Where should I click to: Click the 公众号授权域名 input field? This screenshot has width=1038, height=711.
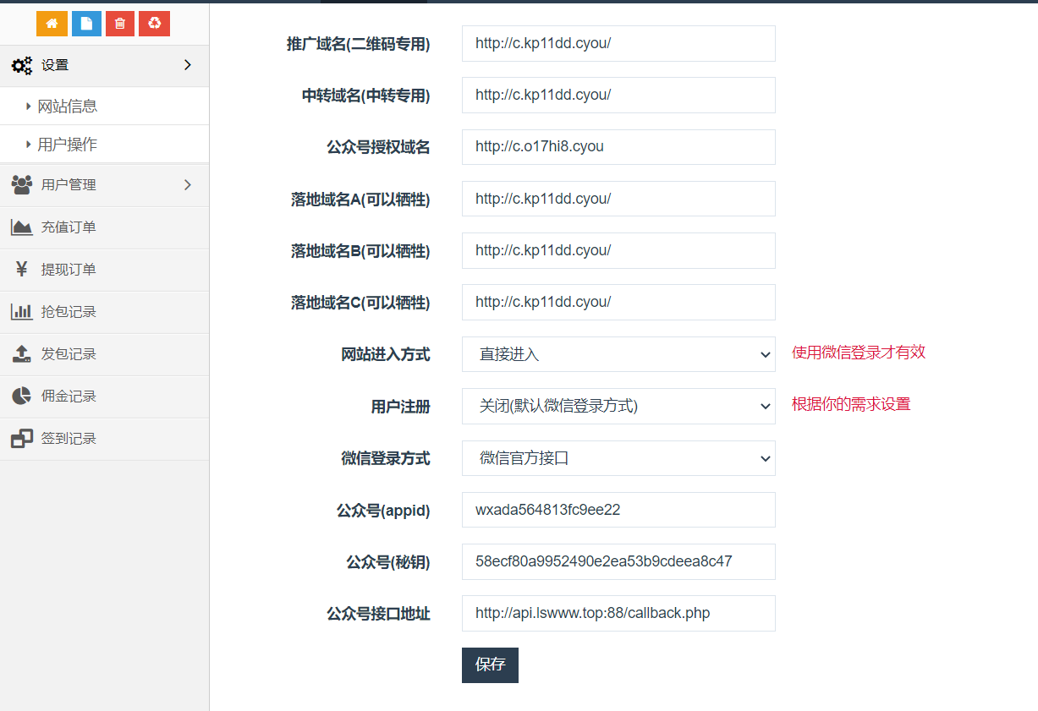click(618, 147)
